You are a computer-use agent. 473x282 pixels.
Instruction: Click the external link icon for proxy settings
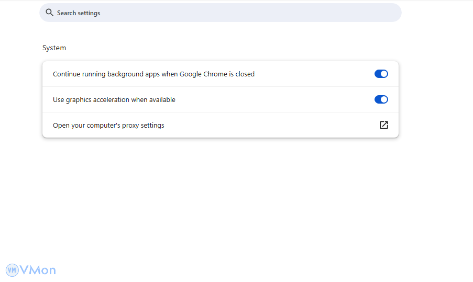tap(384, 125)
